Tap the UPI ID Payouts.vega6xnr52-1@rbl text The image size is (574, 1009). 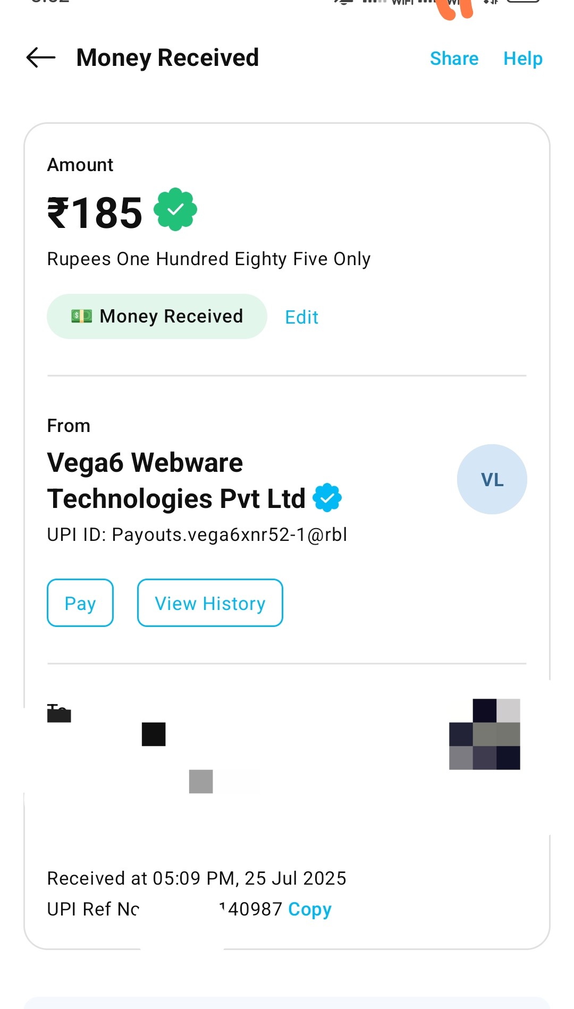[x=197, y=535]
